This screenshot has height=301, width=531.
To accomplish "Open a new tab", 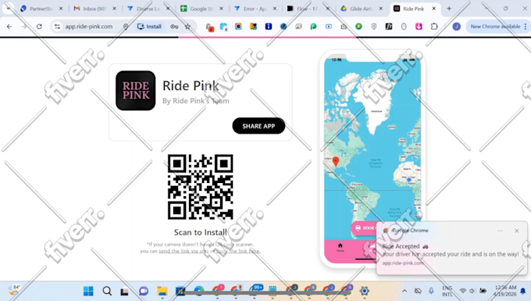I will [449, 9].
